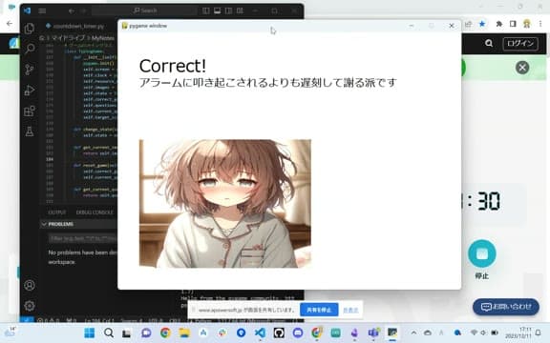Dismiss the green banner with X

522,68
